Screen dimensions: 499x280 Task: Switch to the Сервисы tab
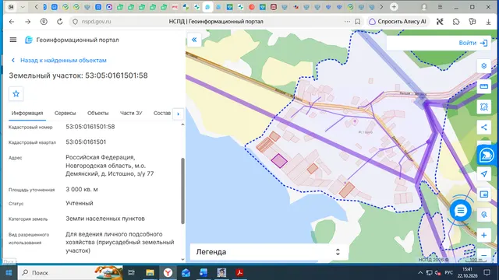65,113
